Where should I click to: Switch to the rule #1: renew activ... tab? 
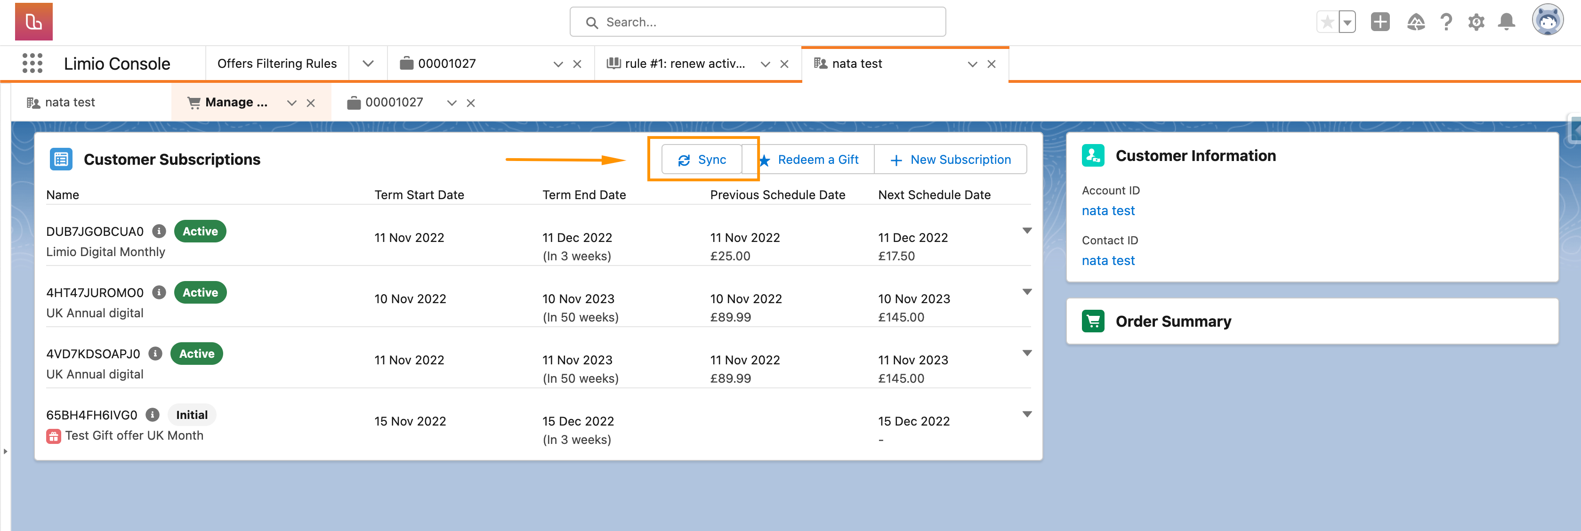685,63
